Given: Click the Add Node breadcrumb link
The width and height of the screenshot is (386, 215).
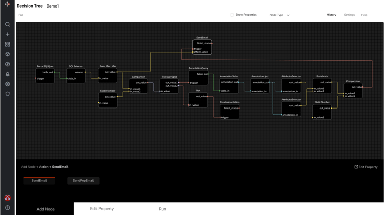Looking at the screenshot, I should tap(28, 167).
